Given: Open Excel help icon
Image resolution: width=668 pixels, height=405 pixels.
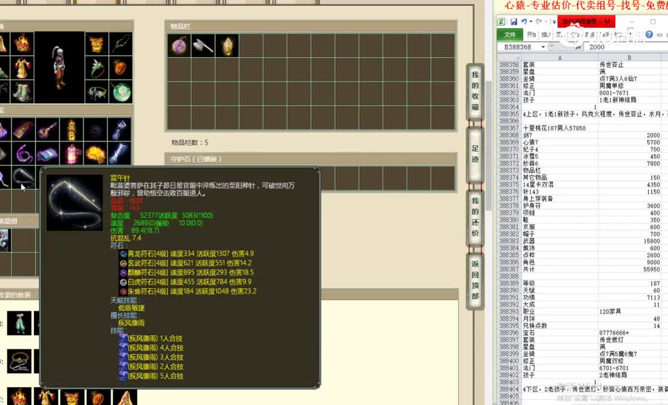Looking at the screenshot, I should click(x=649, y=34).
